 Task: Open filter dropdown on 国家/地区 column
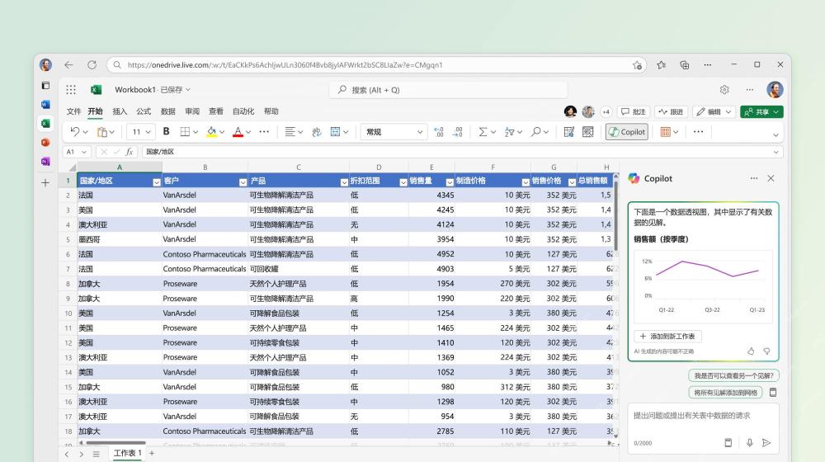pos(156,182)
